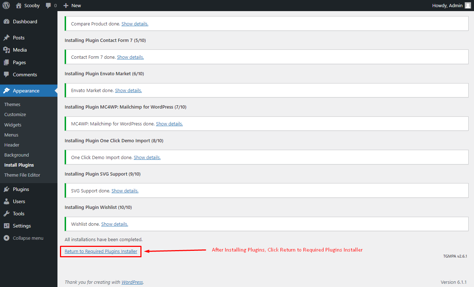
Task: Click the Admin avatar icon
Action: point(468,5)
